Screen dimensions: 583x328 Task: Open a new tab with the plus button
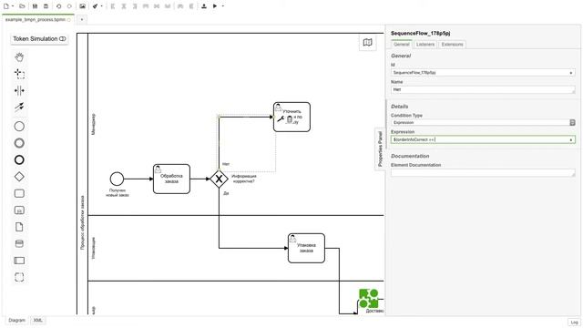(82, 19)
